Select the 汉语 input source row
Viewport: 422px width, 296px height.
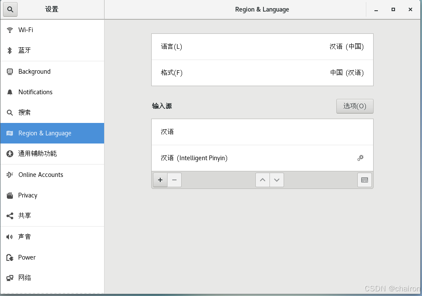[262, 132]
